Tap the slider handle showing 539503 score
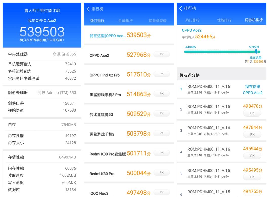Screen dimensions: 269x199 [x=256, y=51]
